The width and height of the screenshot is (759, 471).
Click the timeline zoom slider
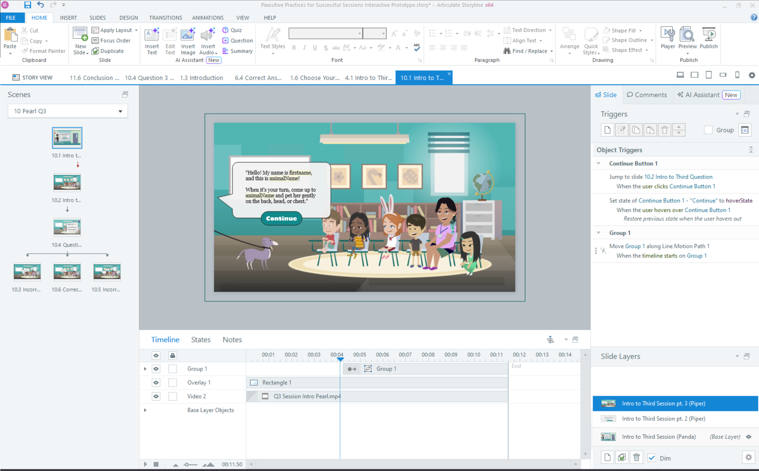point(190,465)
